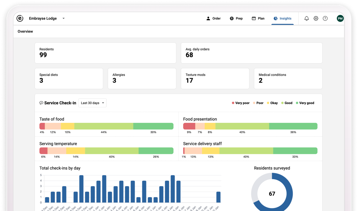Click the Embrayse Lodge site name
358x211 pixels.
(x=43, y=18)
